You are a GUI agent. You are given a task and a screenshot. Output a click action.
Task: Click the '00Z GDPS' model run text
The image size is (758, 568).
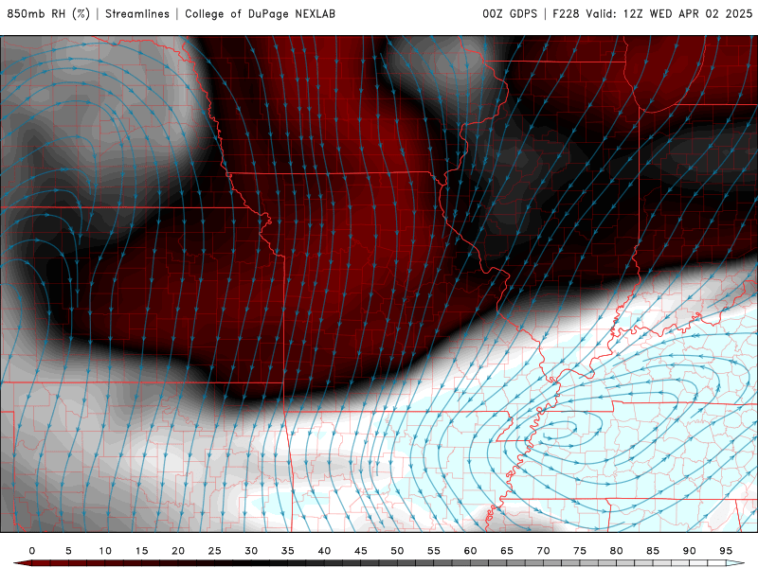pos(510,13)
